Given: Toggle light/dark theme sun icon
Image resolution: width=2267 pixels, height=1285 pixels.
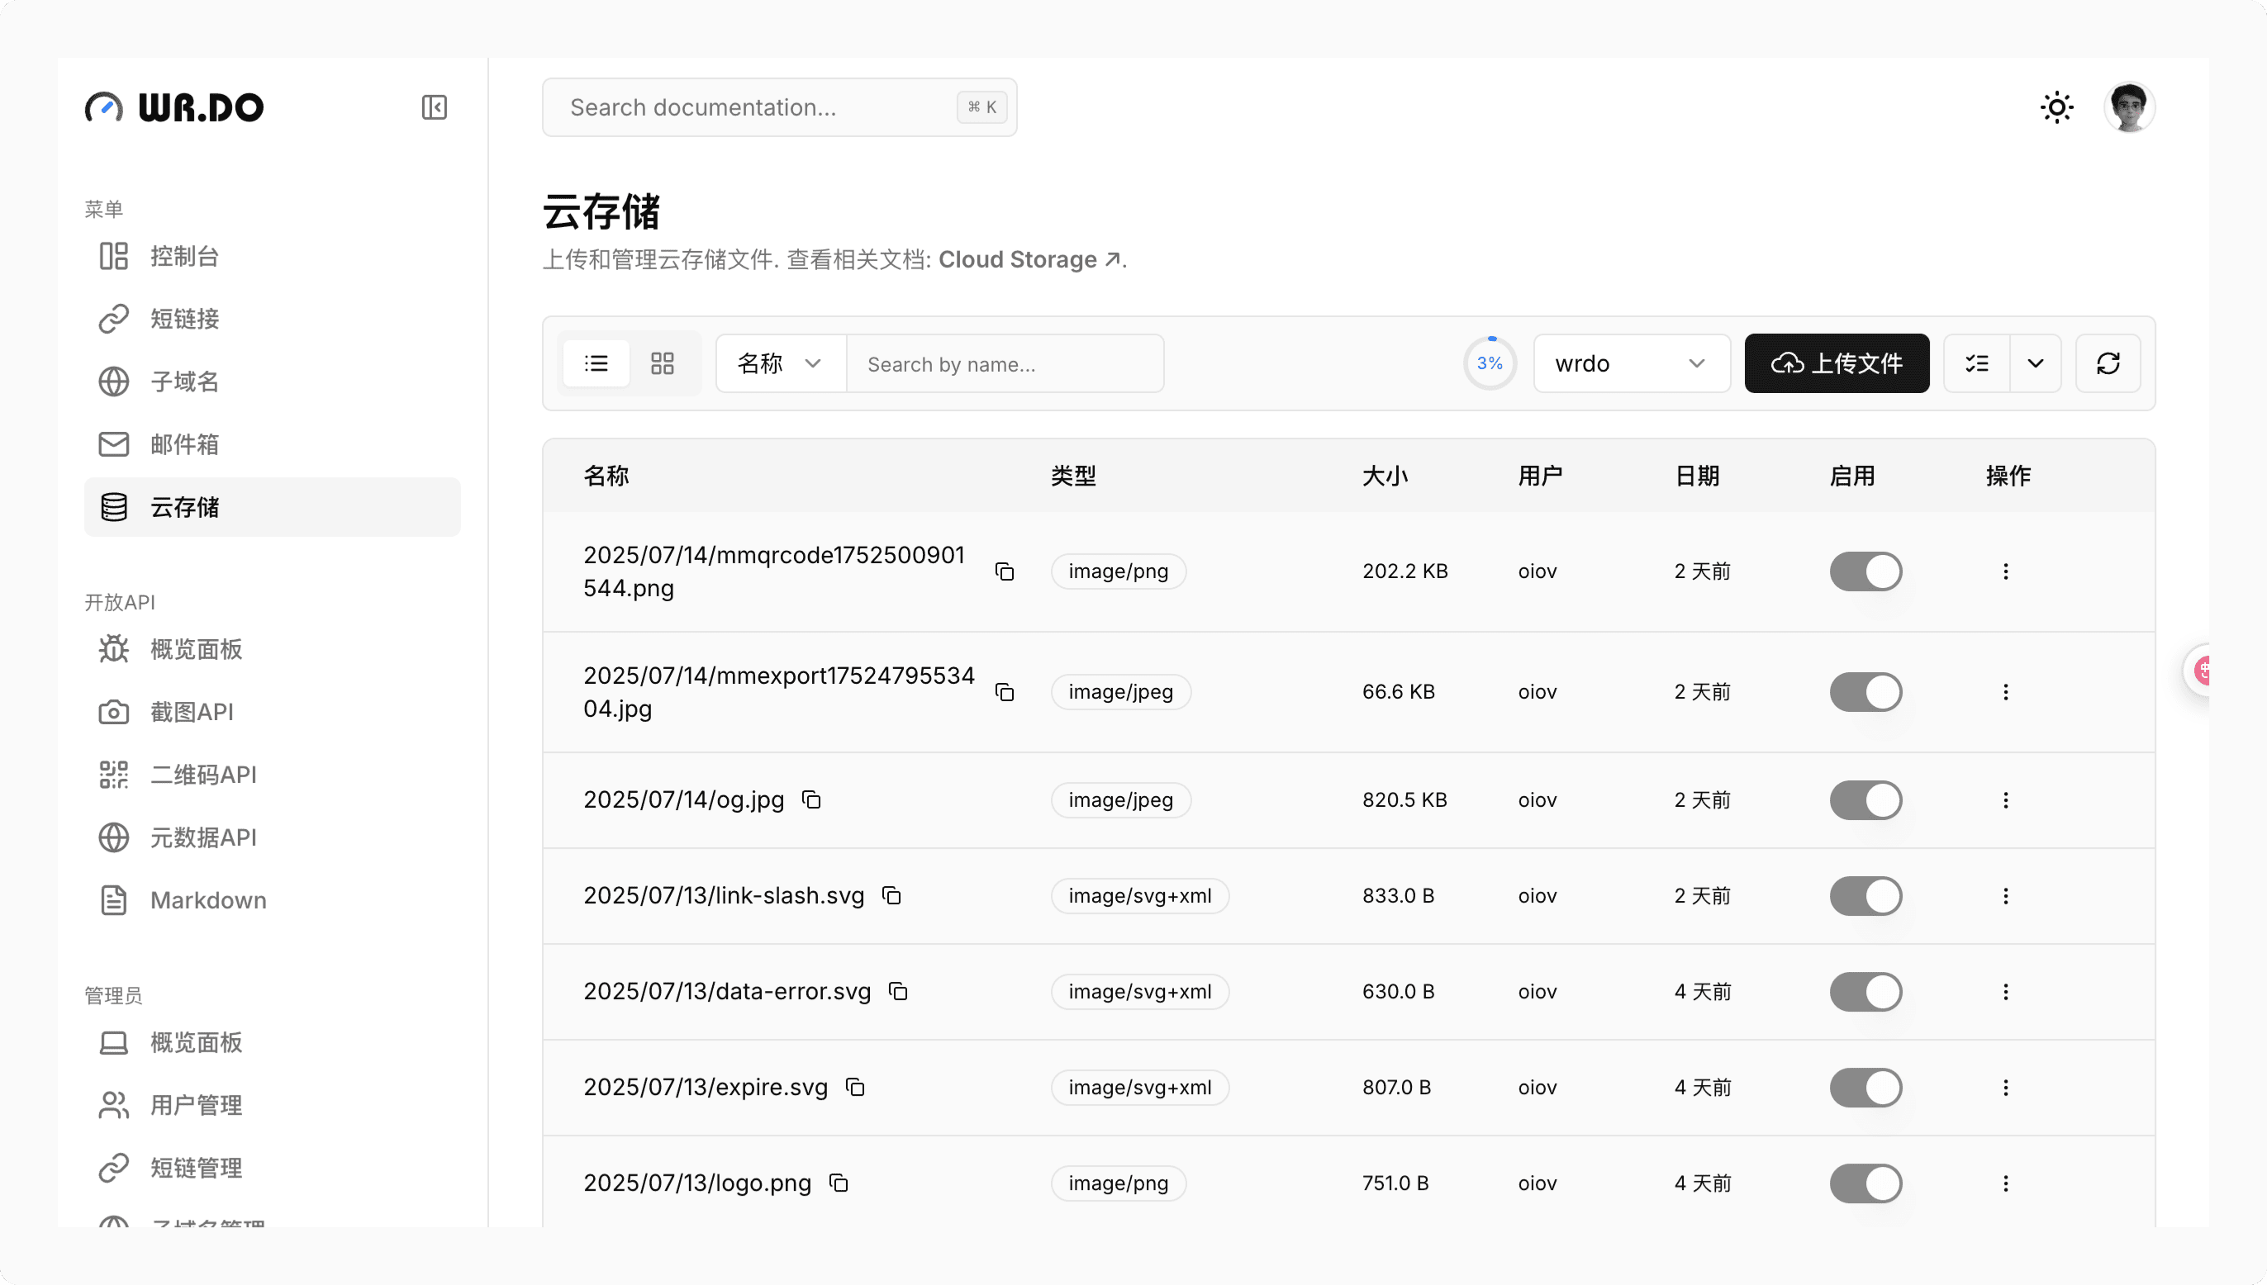Looking at the screenshot, I should coord(2056,107).
